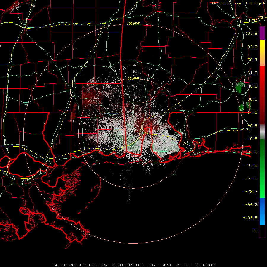267x267 pixels.
Task: Click the 50 NMI range ring label
Action: click(x=133, y=78)
